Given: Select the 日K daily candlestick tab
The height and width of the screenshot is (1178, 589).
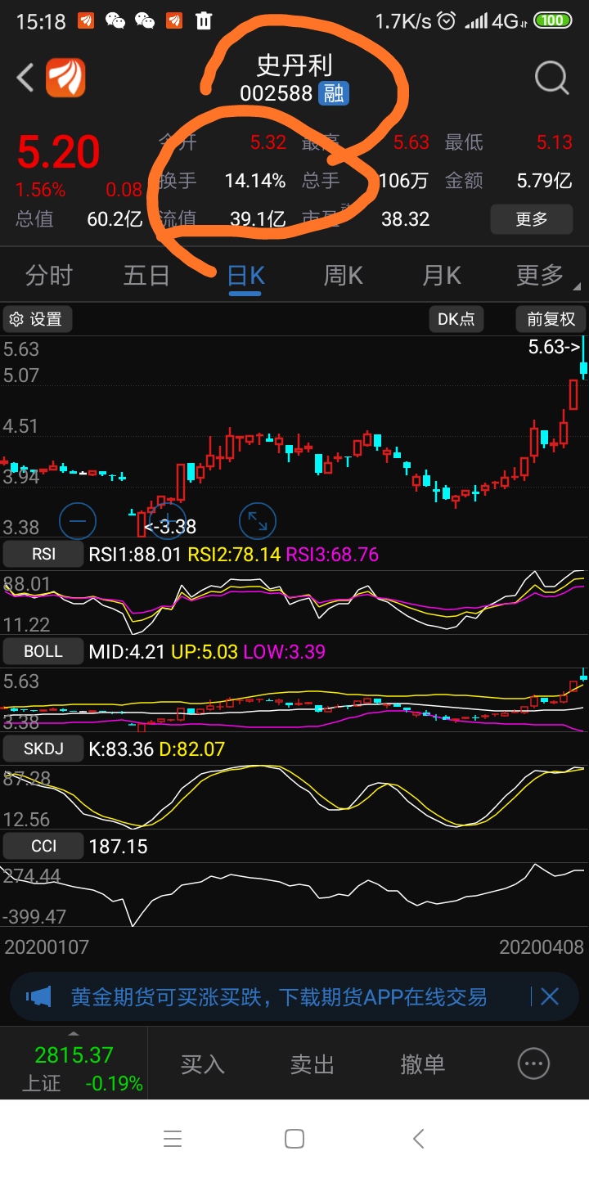Looking at the screenshot, I should [x=245, y=276].
